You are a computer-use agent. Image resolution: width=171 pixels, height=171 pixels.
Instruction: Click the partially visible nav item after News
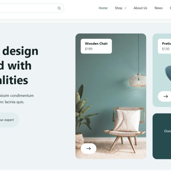[x=170, y=8]
